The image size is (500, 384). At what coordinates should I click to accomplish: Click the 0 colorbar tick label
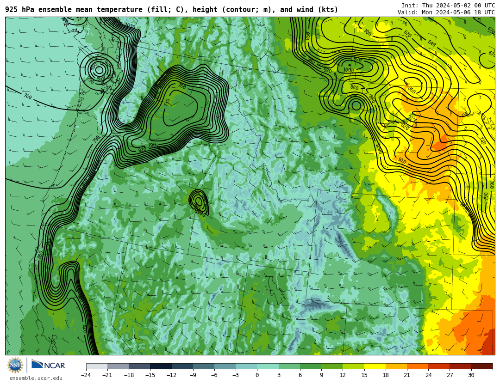pyautogui.click(x=257, y=375)
